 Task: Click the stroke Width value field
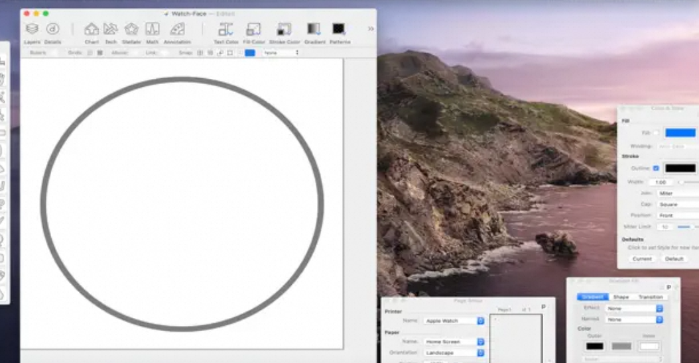click(x=661, y=182)
